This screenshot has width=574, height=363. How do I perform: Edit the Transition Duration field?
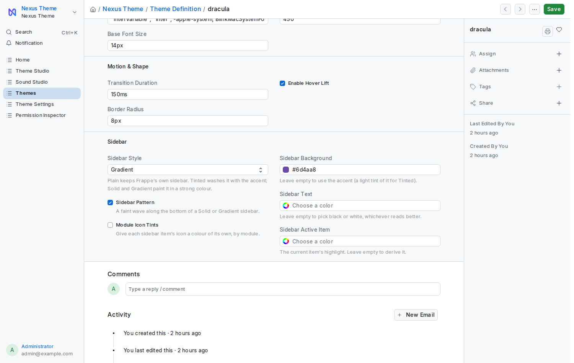coord(188,94)
